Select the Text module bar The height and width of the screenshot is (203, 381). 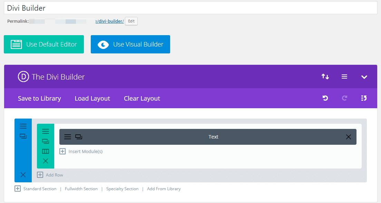208,137
